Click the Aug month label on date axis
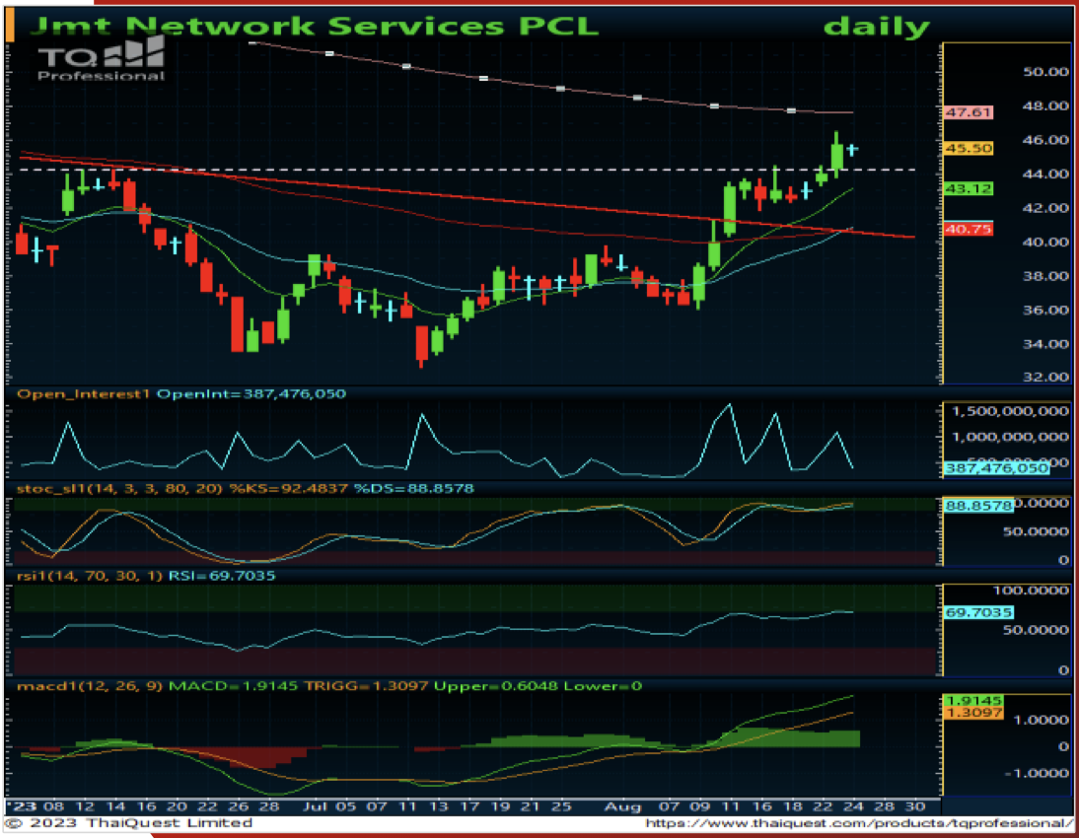The image size is (1079, 838). tap(622, 806)
